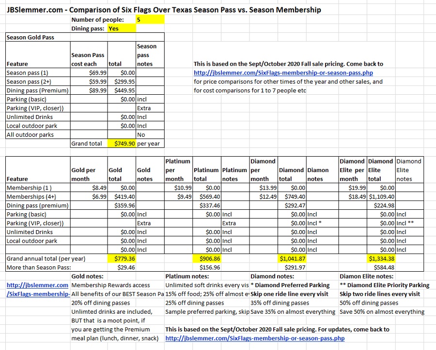This screenshot has height=350, width=436.
Task: Click the $449.95 dining pass total
Action: click(x=122, y=90)
